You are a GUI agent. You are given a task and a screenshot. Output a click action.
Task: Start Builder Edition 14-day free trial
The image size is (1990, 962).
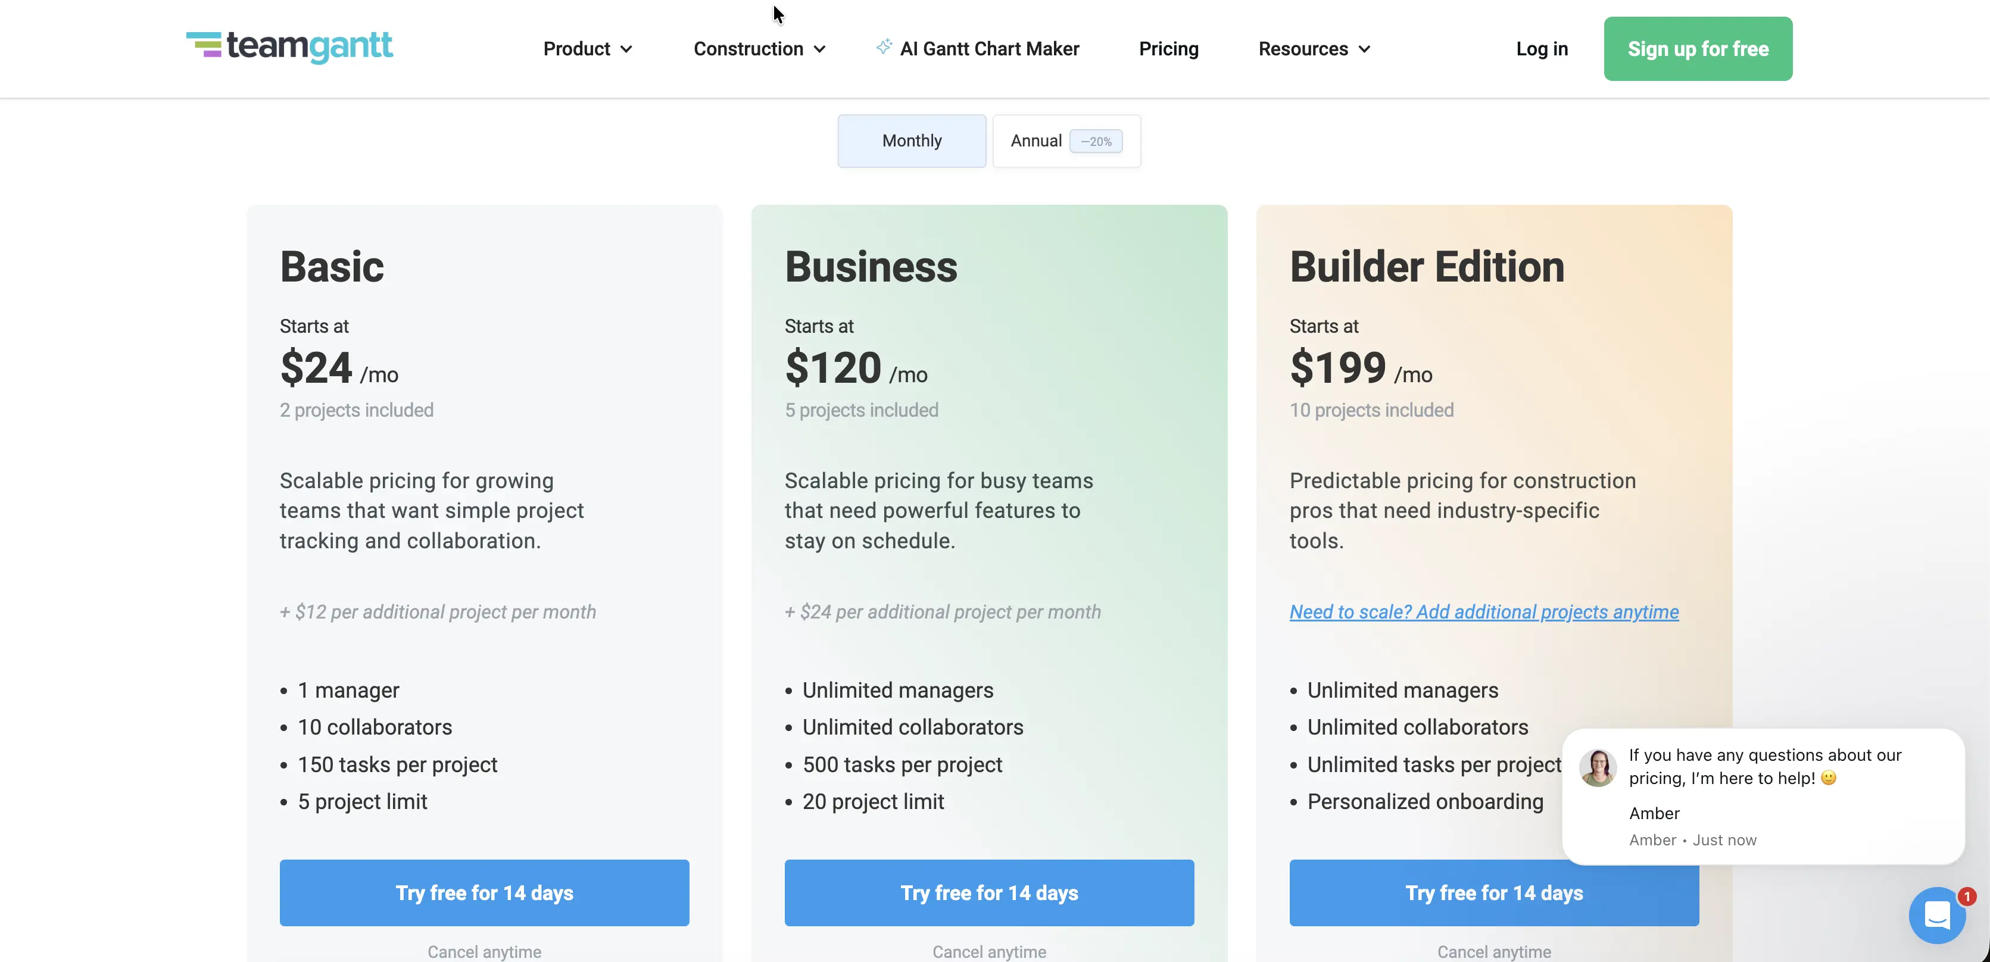1493,892
